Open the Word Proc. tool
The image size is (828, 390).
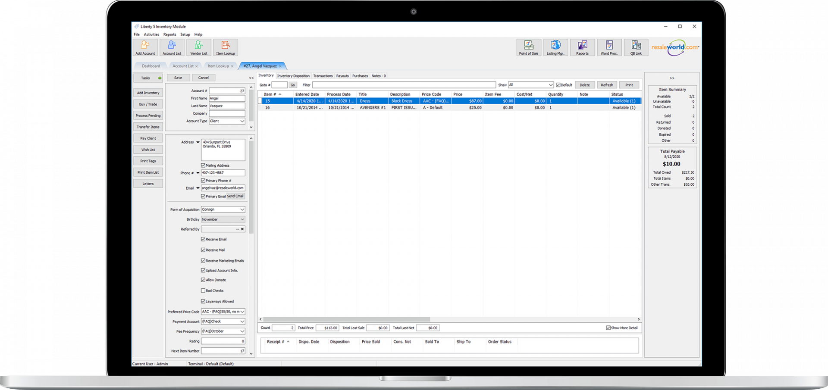click(x=609, y=47)
